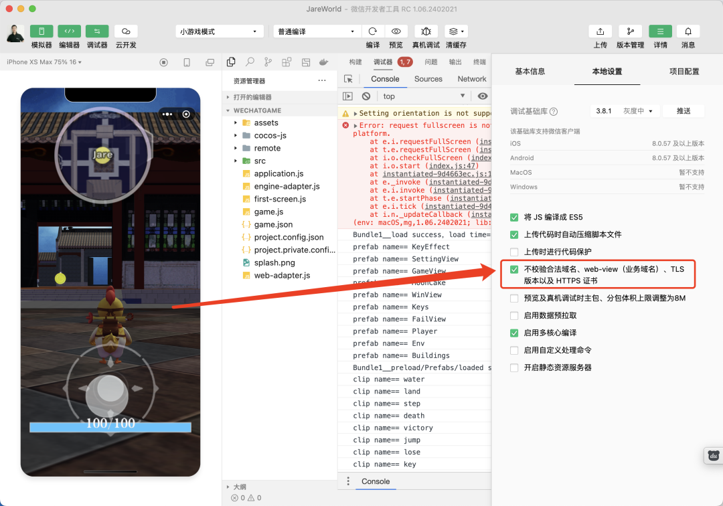Open the 普通编译 compile mode dropdown
The height and width of the screenshot is (506, 723).
coord(316,31)
